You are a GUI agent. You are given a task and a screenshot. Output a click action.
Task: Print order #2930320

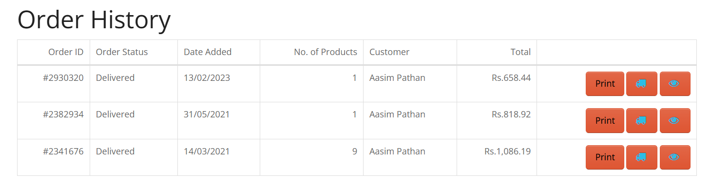(x=605, y=84)
